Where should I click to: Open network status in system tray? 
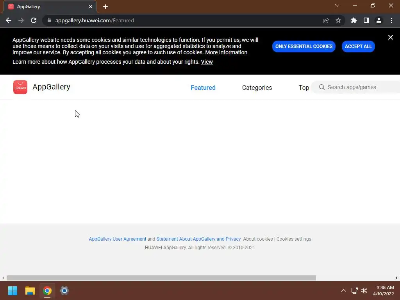(x=354, y=291)
